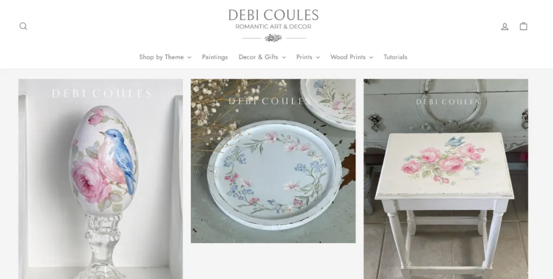
Task: View the bluebird painted egg image
Action: pos(100,179)
